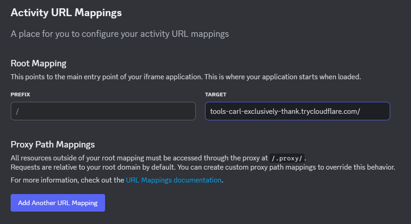Click the slash placeholder in Prefix field
Image resolution: width=411 pixels, height=224 pixels.
(x=17, y=112)
